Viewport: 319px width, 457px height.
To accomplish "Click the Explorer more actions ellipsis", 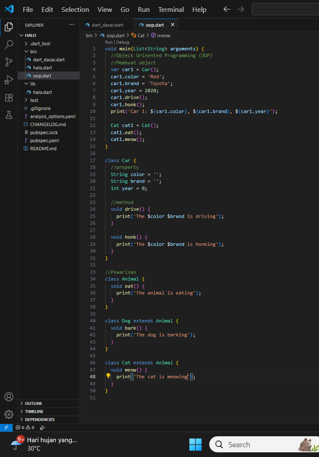I will (x=72, y=25).
